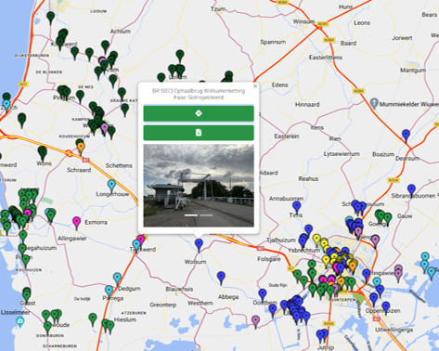Click the Tjalhuizum map label
439x351 pixels.
pyautogui.click(x=281, y=240)
